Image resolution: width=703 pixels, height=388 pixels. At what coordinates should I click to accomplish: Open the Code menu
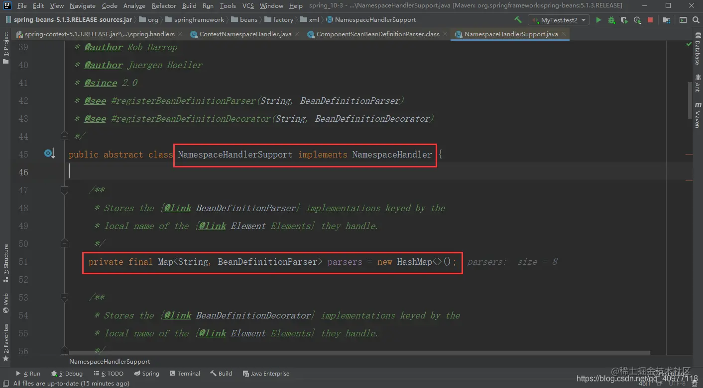coord(110,5)
